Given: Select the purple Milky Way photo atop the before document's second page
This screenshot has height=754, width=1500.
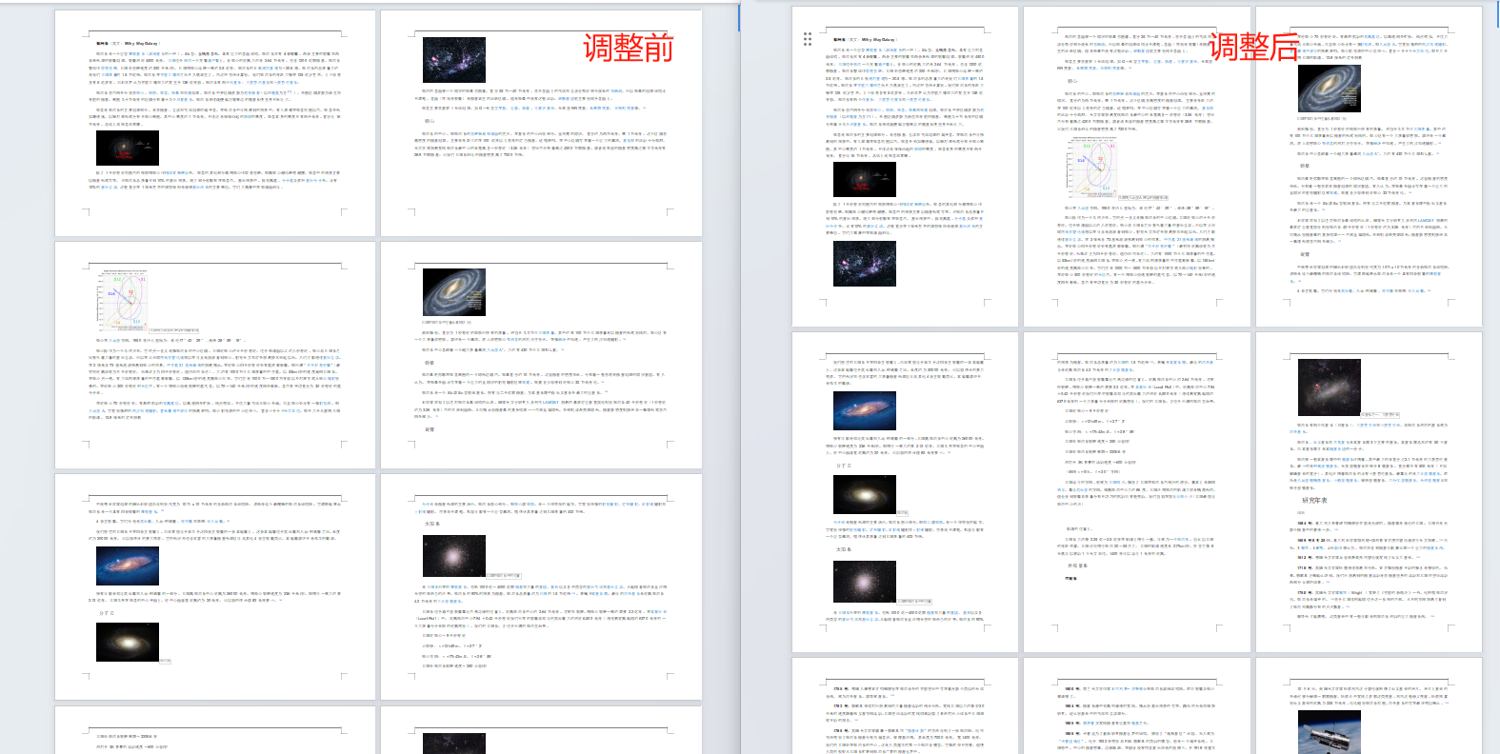Looking at the screenshot, I should pos(454,60).
